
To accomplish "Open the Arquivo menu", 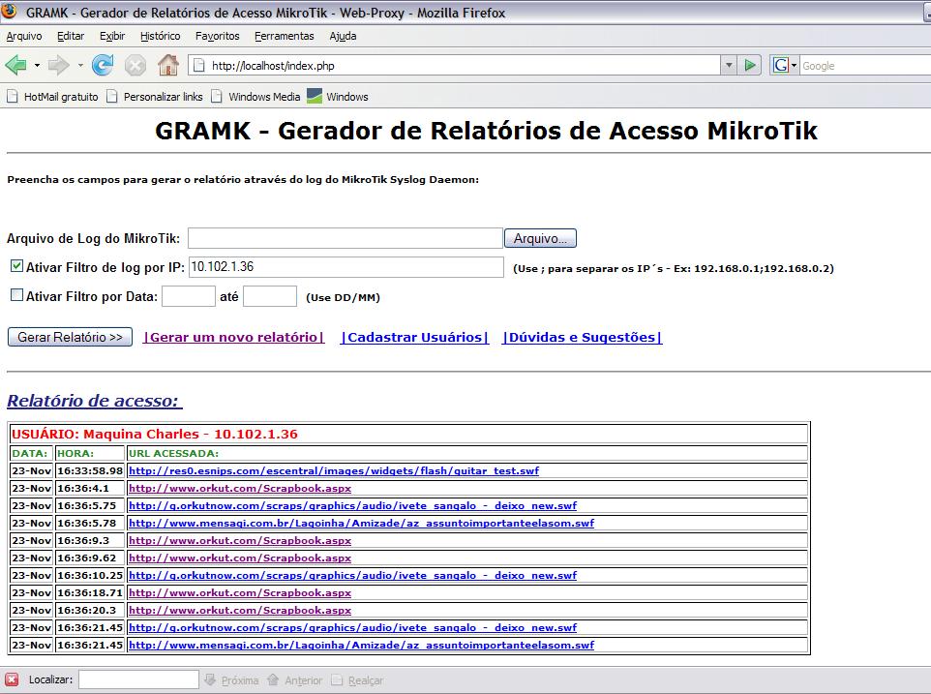I will coord(24,36).
